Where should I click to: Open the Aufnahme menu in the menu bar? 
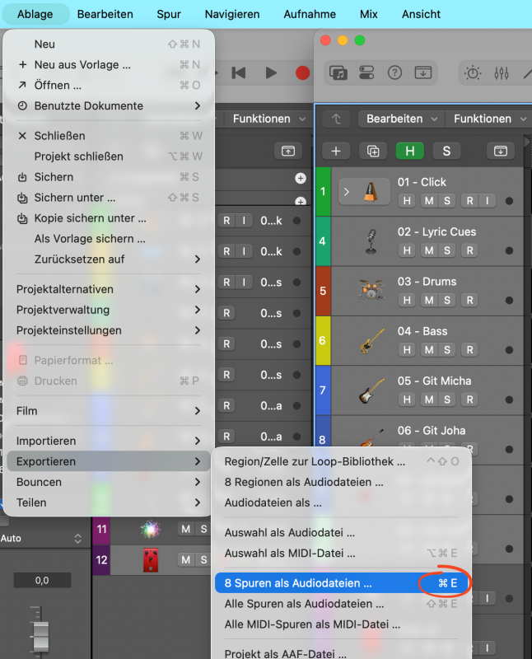pyautogui.click(x=310, y=14)
